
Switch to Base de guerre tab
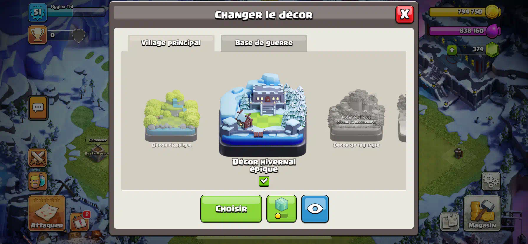point(264,43)
